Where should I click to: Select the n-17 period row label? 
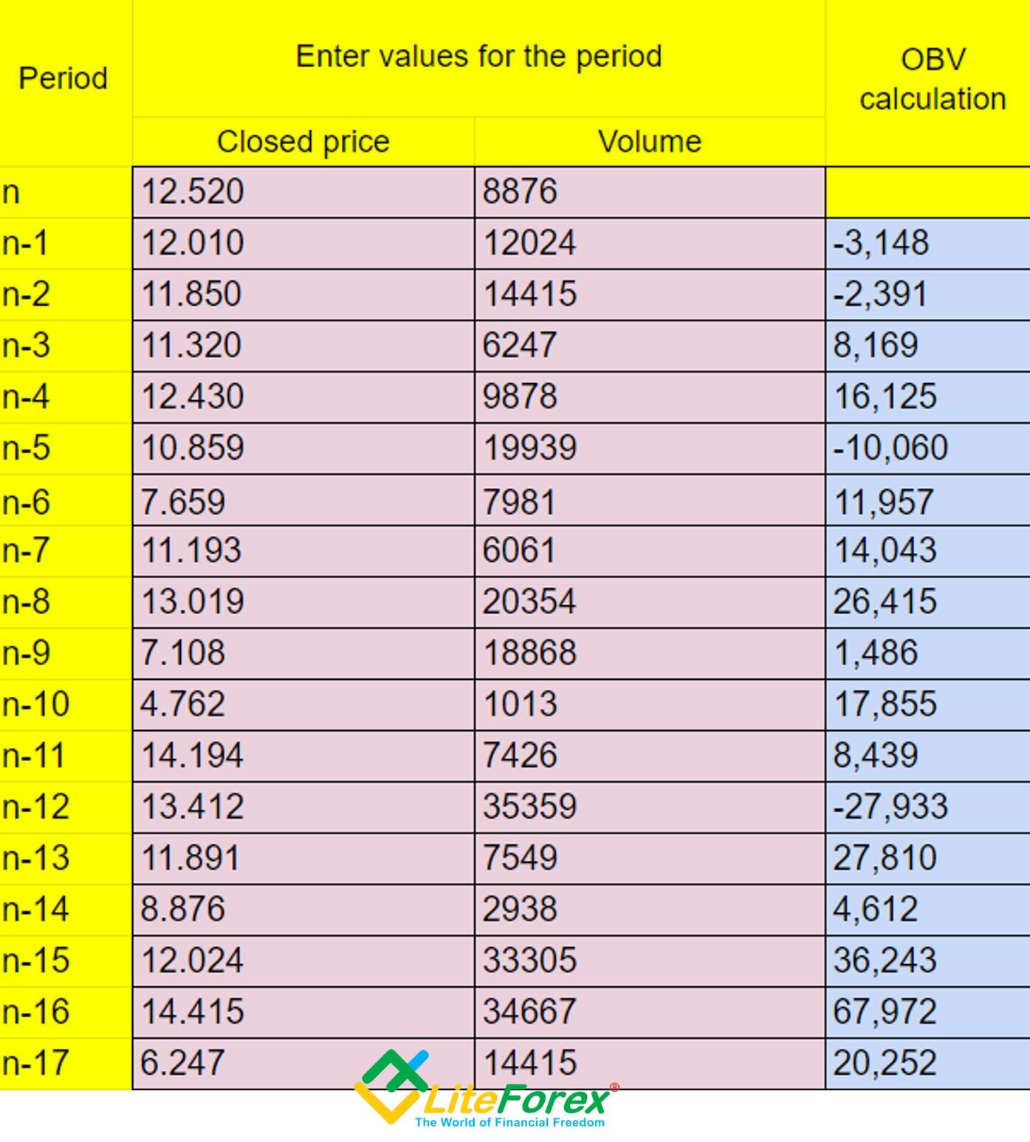pyautogui.click(x=65, y=1064)
